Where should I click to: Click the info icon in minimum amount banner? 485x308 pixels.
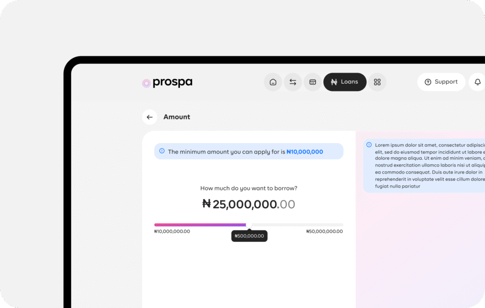point(162,151)
